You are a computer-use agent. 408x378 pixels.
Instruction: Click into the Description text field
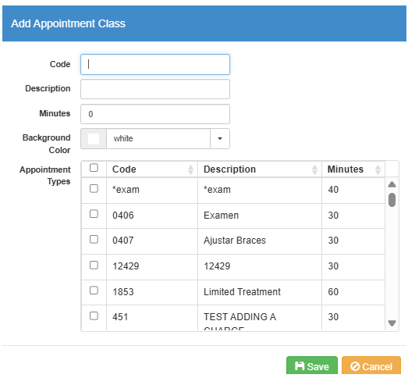click(155, 89)
